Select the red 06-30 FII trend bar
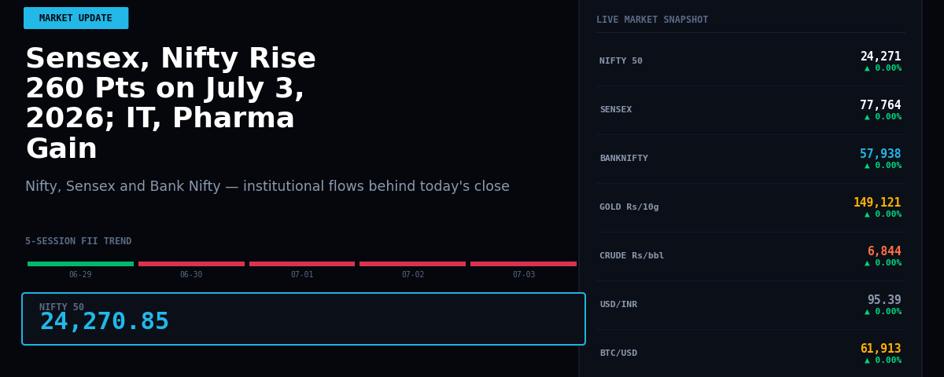This screenshot has height=377, width=944. click(191, 264)
